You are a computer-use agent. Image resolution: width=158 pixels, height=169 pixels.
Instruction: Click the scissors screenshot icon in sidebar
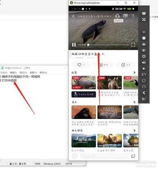pyautogui.click(x=144, y=99)
